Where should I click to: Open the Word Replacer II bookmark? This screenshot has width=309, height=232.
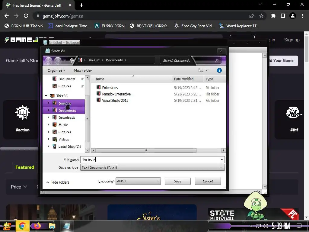[x=238, y=26]
